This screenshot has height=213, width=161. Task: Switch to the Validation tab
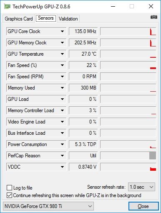tap(68, 19)
